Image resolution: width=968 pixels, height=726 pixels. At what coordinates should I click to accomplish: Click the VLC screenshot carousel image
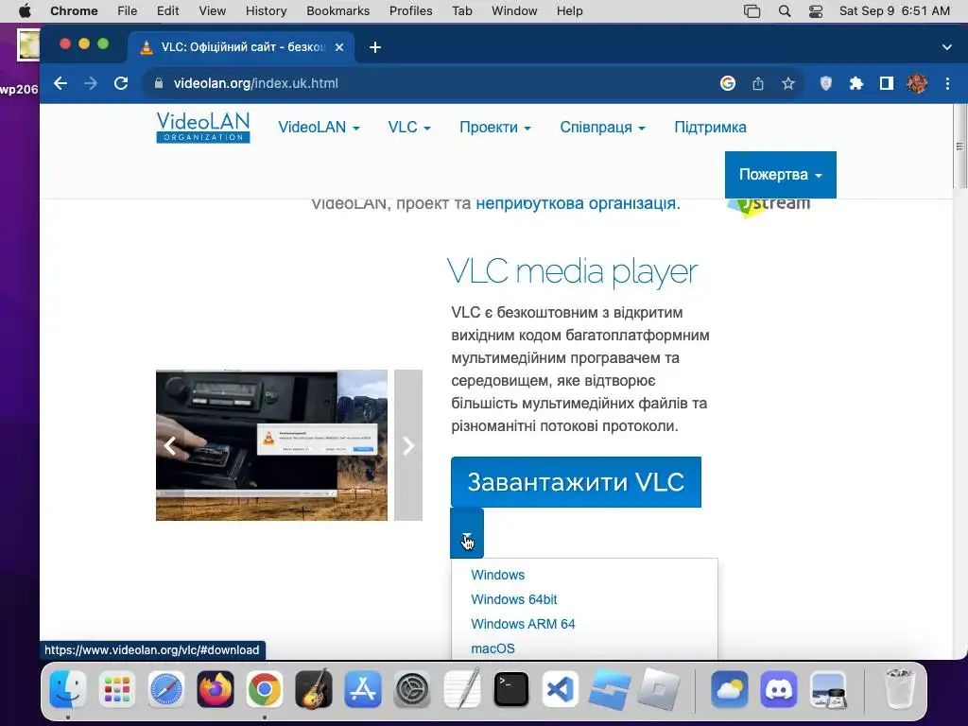(x=271, y=445)
